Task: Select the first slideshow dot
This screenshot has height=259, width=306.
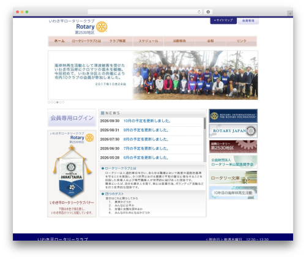Action: [49, 102]
